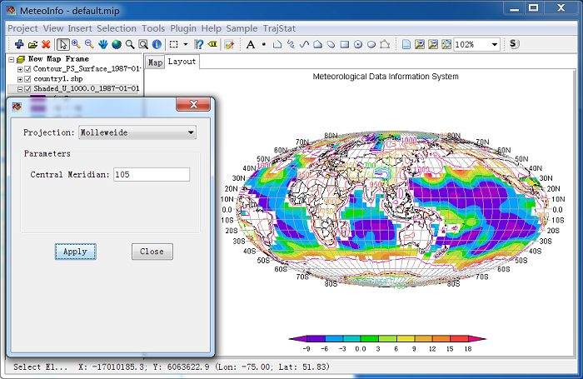Click the yellow label tag icon
583x379 pixels.
pos(212,44)
